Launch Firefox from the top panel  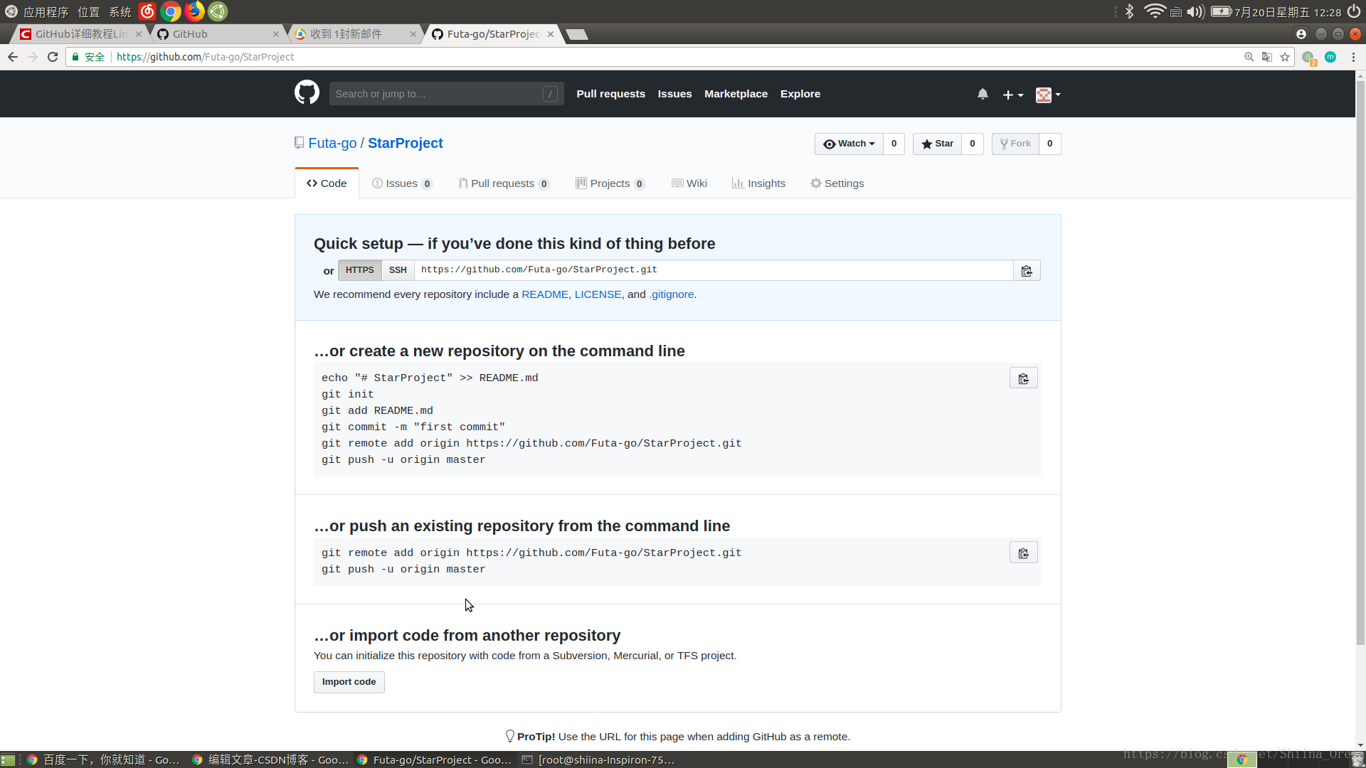194,11
